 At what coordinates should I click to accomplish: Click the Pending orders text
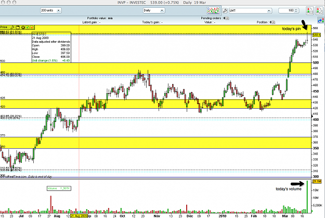click(x=213, y=18)
